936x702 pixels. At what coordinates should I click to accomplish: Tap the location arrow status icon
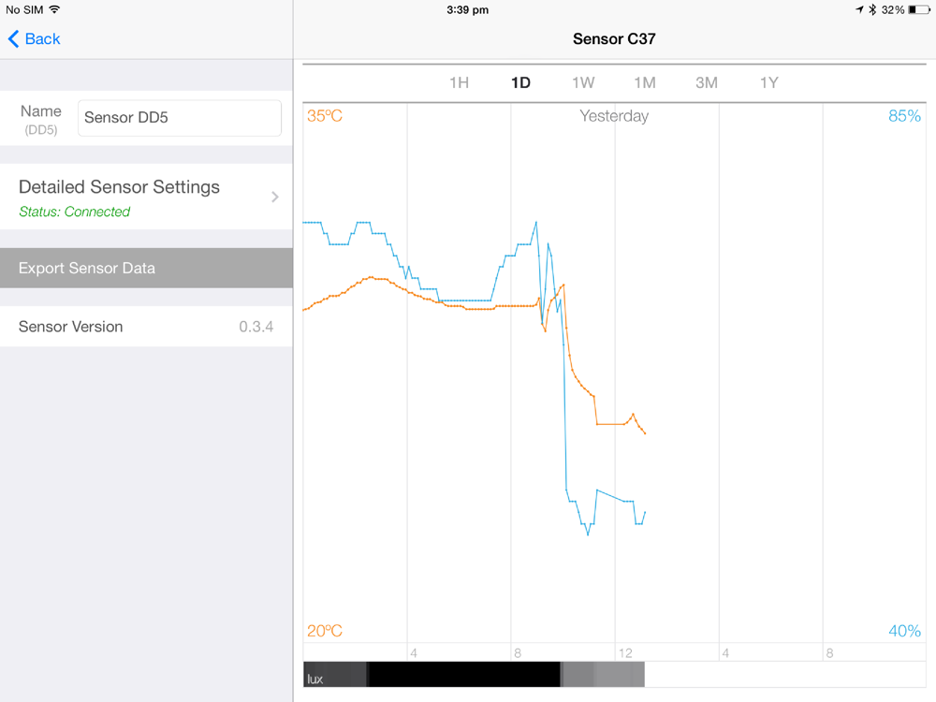[x=859, y=9]
